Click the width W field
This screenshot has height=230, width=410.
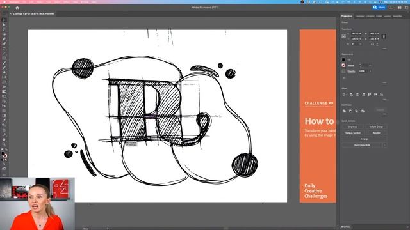pyautogui.click(x=374, y=34)
